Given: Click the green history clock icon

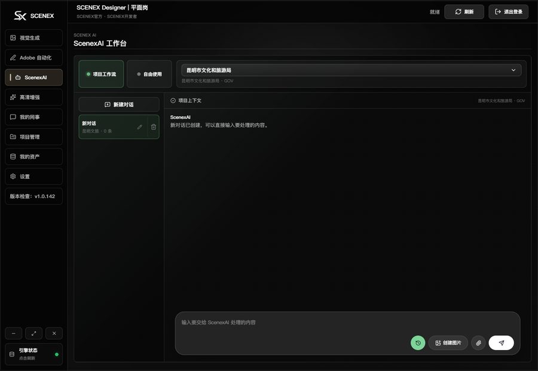Looking at the screenshot, I should tap(418, 342).
